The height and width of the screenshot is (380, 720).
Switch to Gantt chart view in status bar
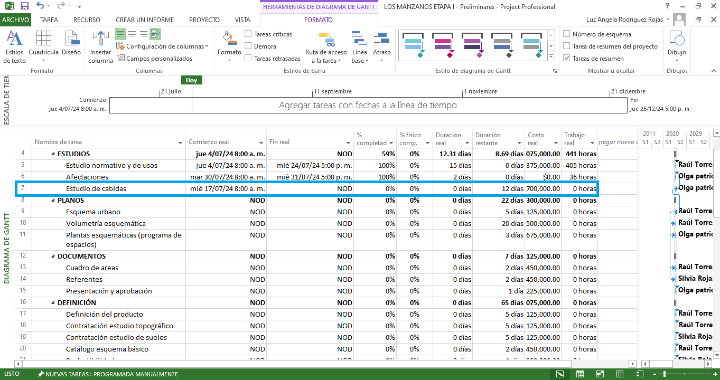point(560,374)
